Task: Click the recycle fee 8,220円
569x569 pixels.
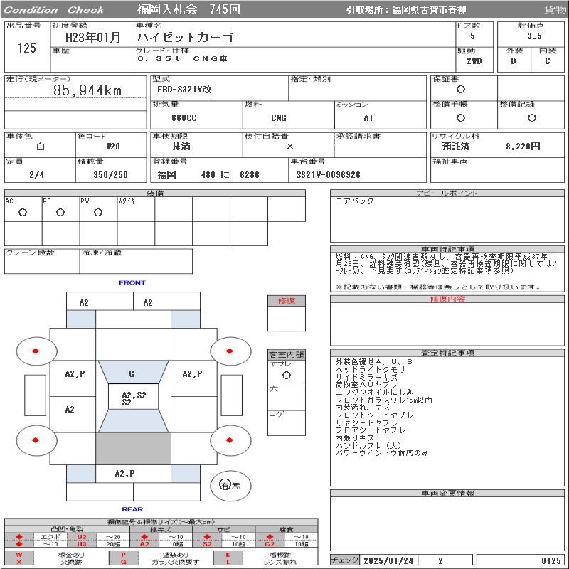Action: [x=523, y=147]
